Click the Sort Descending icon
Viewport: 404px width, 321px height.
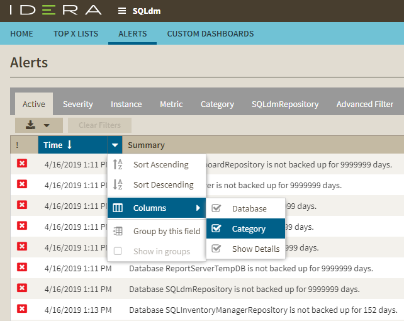[118, 185]
